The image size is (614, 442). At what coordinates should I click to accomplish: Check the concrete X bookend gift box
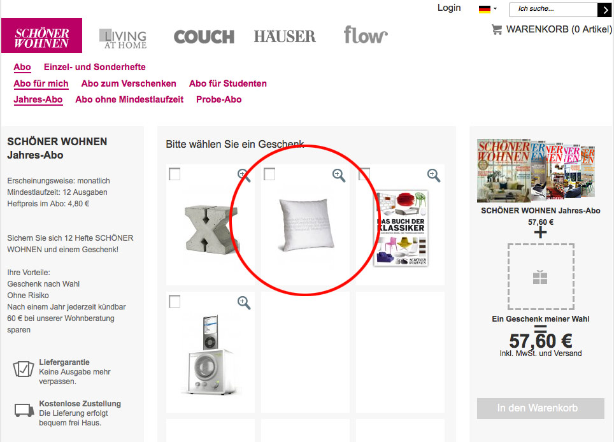tap(175, 174)
